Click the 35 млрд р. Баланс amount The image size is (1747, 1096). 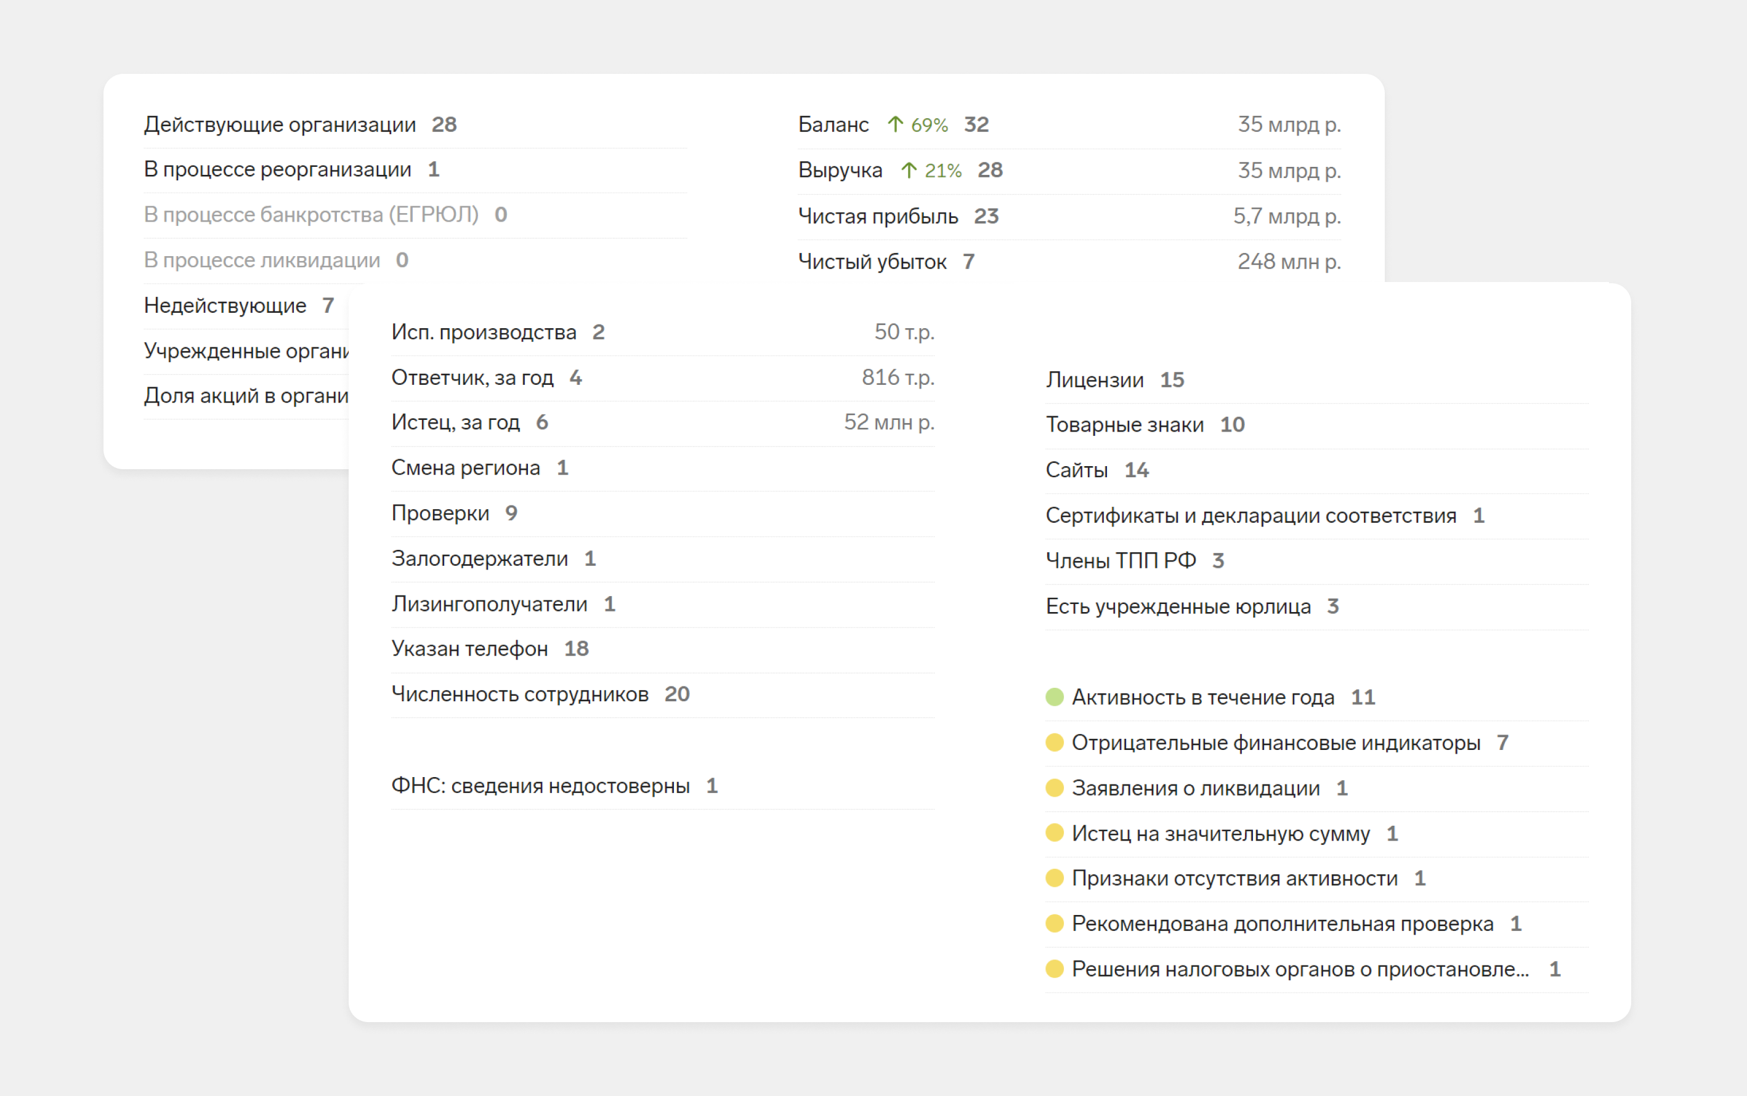click(x=1289, y=124)
